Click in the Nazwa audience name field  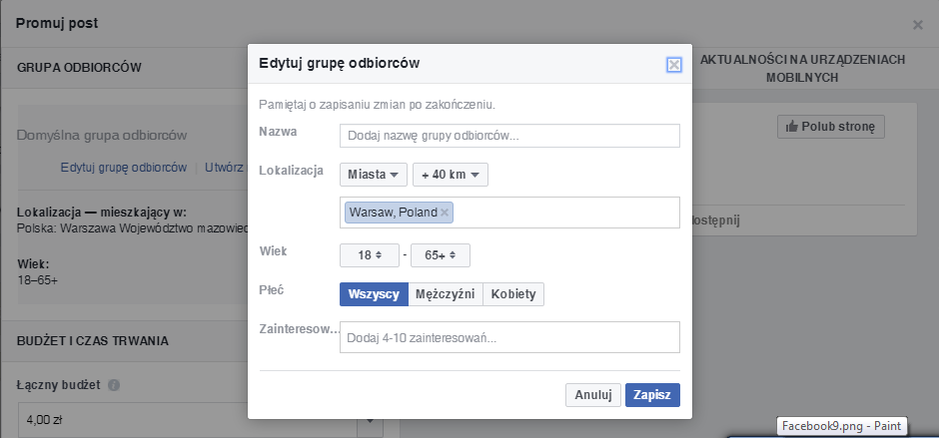[509, 136]
